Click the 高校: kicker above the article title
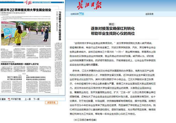 (112, 24)
